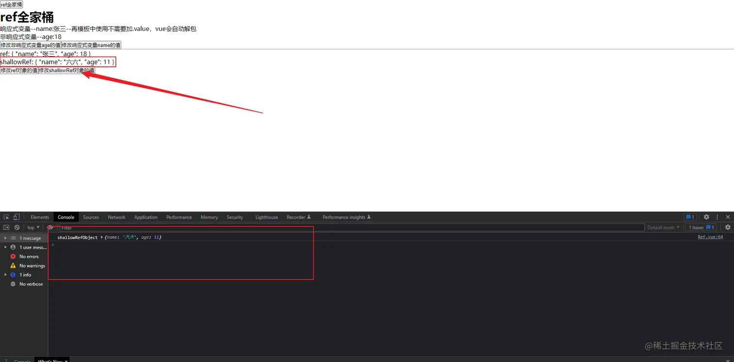Click the ref全家桶 heading

pos(27,17)
